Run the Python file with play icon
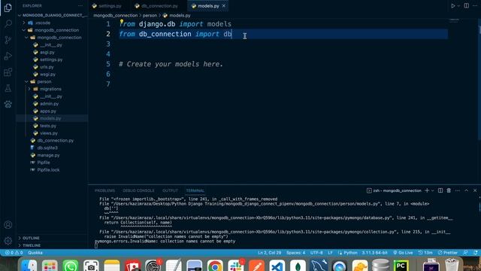This screenshot has width=481, height=271. point(452,6)
